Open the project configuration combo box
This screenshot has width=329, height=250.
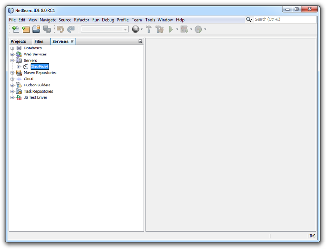click(x=105, y=29)
